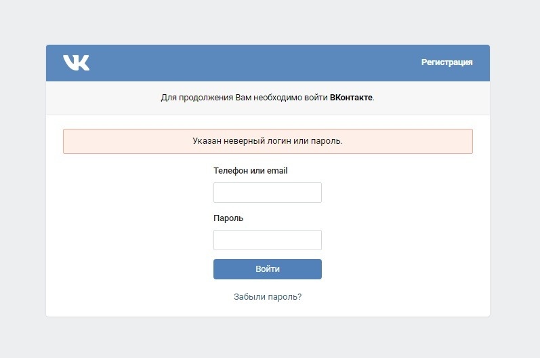Screen dimensions: 540x358
Task: Focus the Телефон или email input field
Action: tap(267, 193)
